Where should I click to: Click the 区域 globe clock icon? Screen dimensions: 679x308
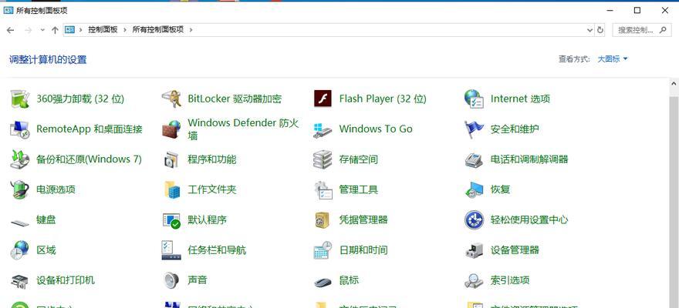tap(19, 250)
